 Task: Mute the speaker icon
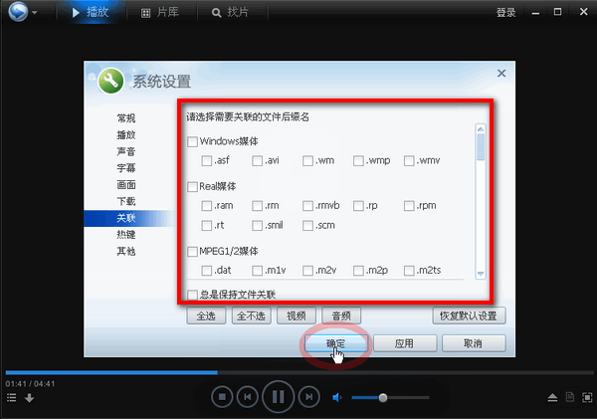[x=337, y=398]
